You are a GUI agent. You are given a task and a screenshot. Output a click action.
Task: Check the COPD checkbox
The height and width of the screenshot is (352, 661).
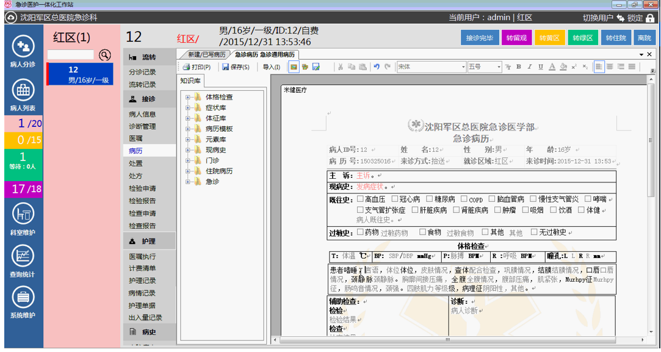464,198
